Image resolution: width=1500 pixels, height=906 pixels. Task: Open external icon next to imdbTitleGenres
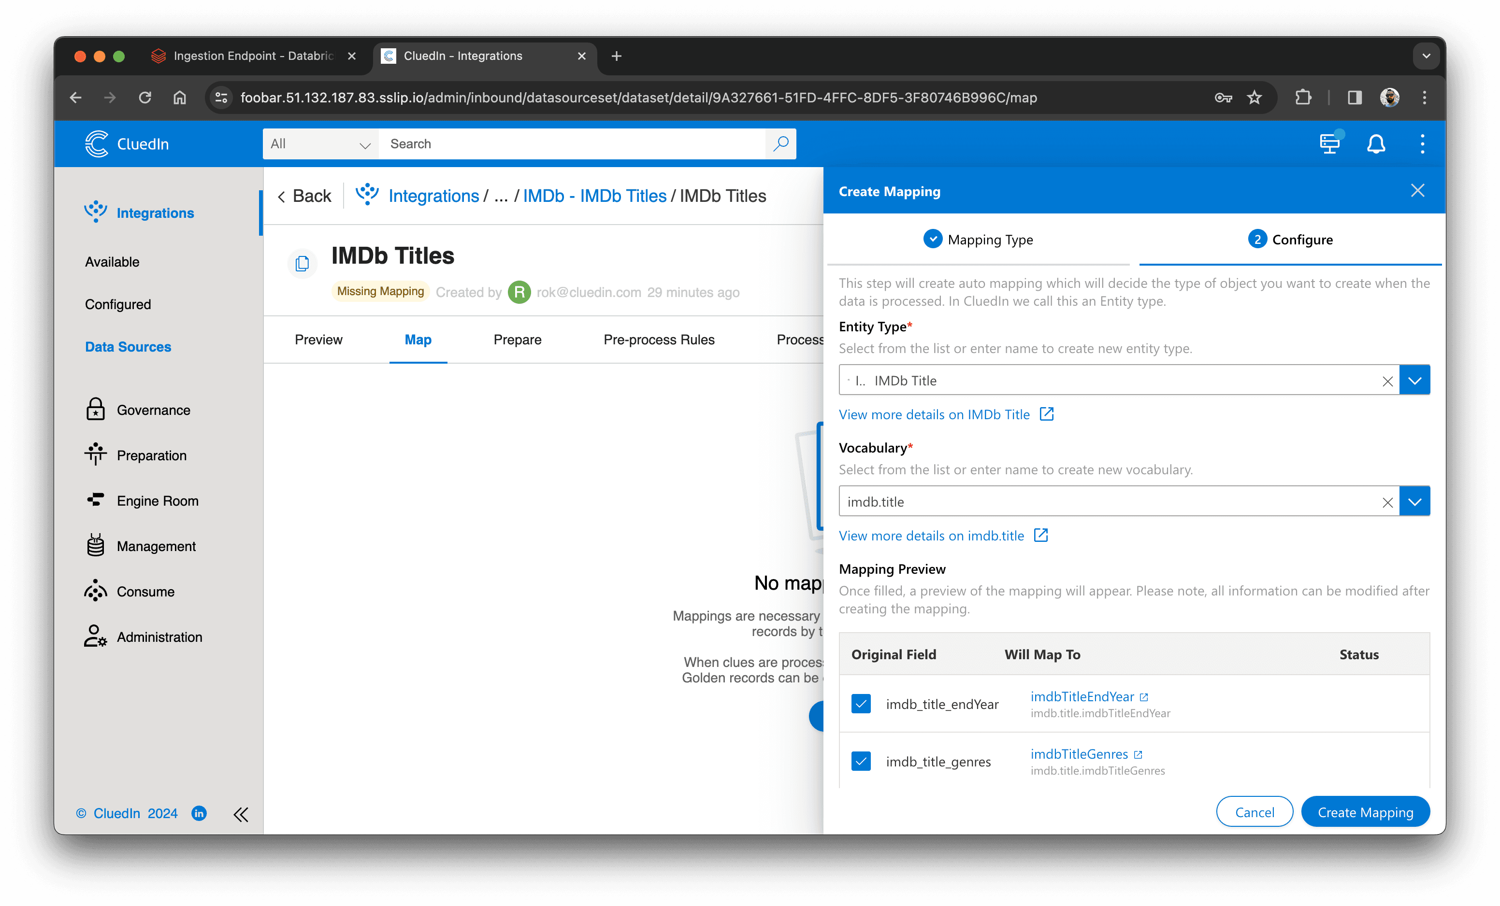1138,754
